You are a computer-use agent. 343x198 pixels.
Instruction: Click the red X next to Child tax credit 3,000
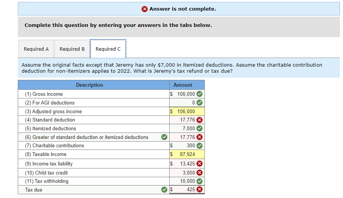coord(199,173)
